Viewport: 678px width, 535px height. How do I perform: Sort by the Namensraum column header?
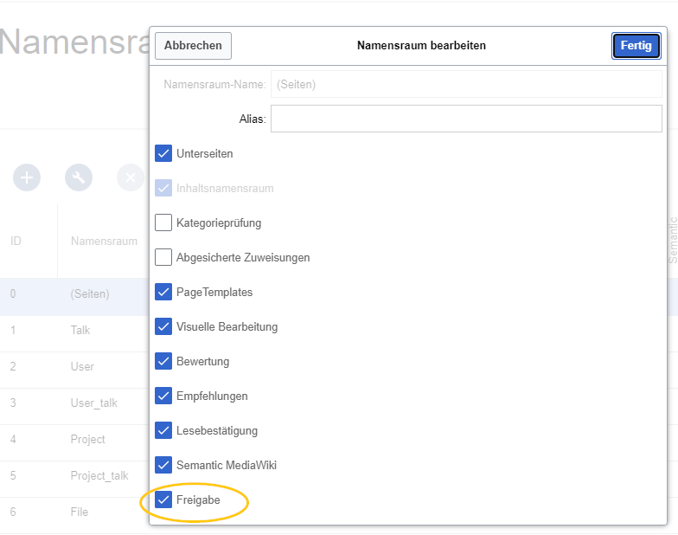point(103,241)
